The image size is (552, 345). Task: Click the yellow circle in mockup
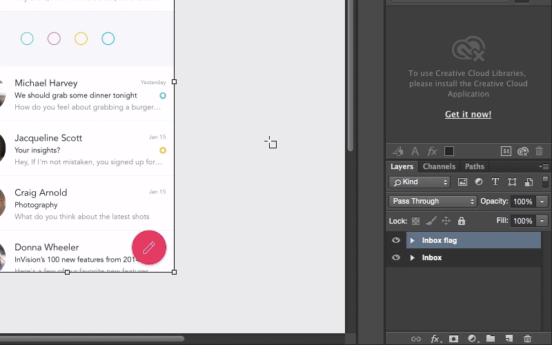tap(81, 39)
